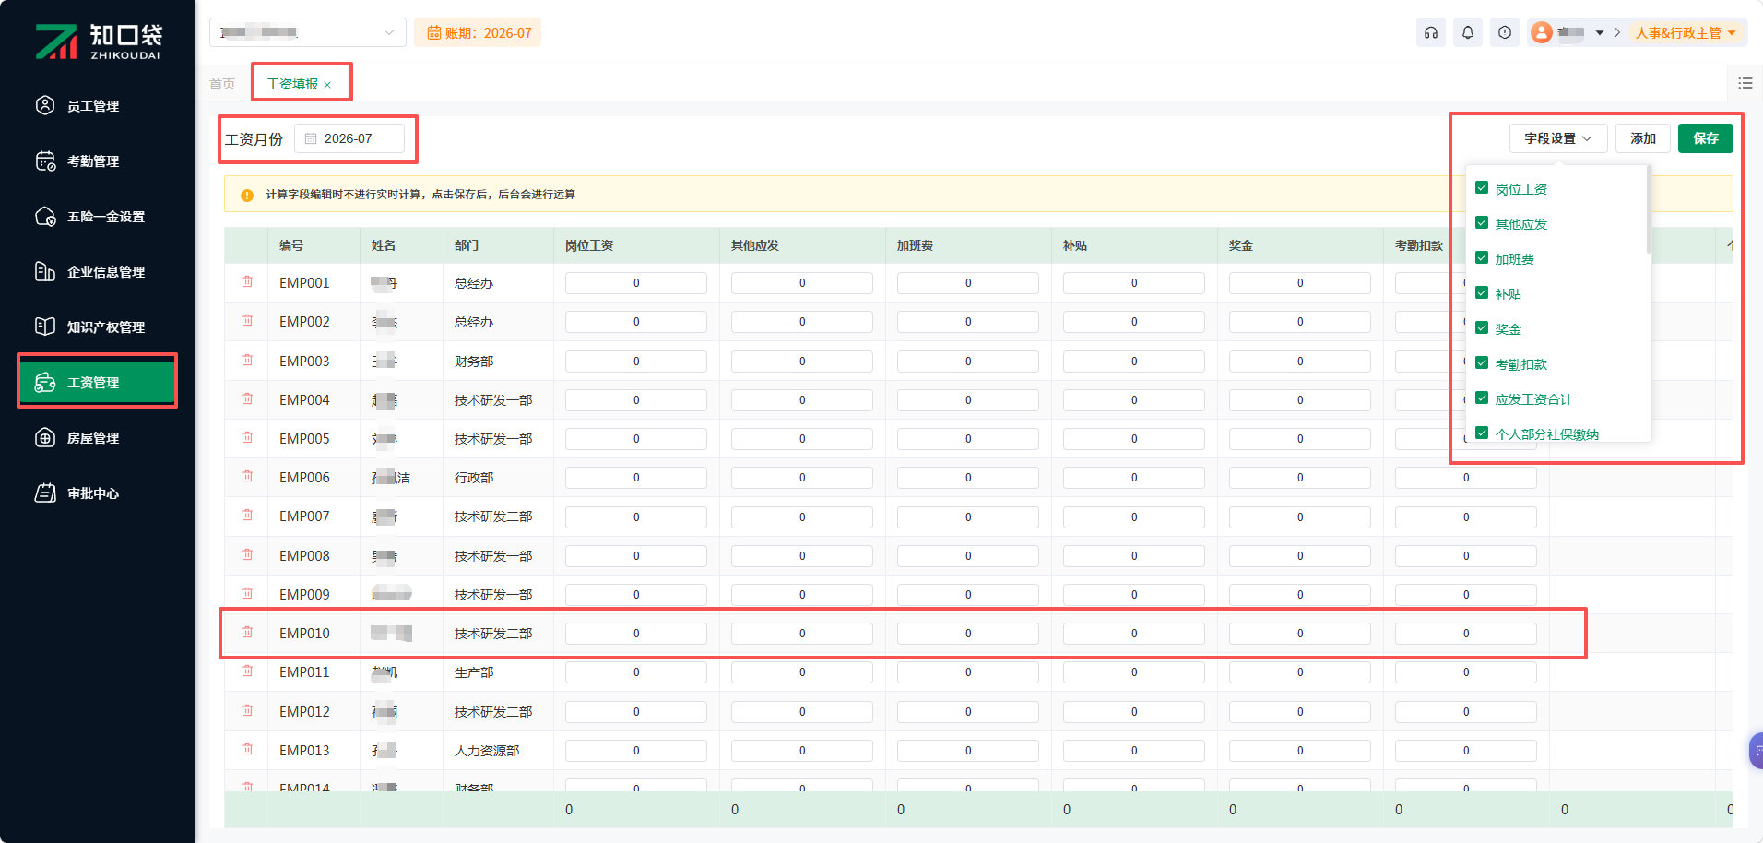
Task: Switch to the 首页 tab
Action: (x=222, y=84)
